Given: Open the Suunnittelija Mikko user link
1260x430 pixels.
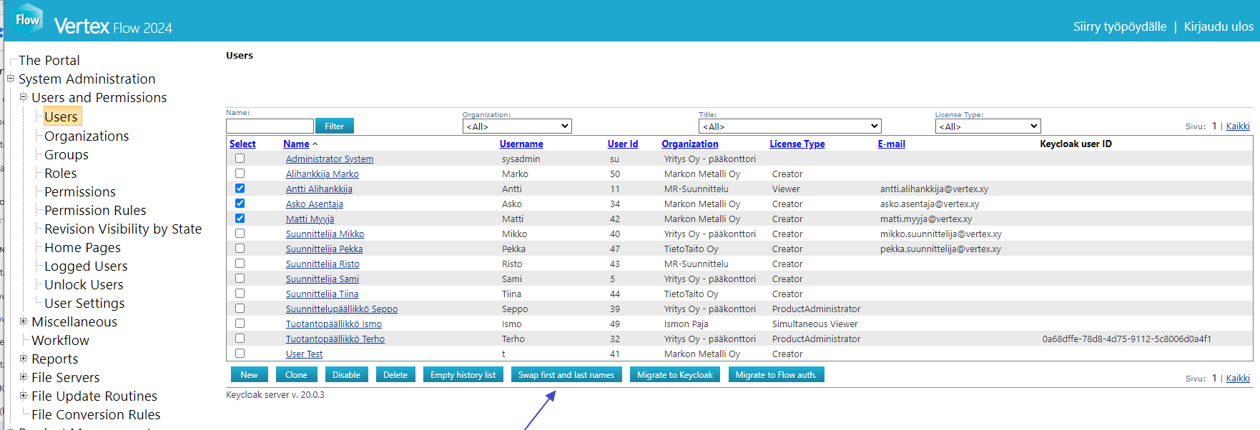Looking at the screenshot, I should [325, 234].
